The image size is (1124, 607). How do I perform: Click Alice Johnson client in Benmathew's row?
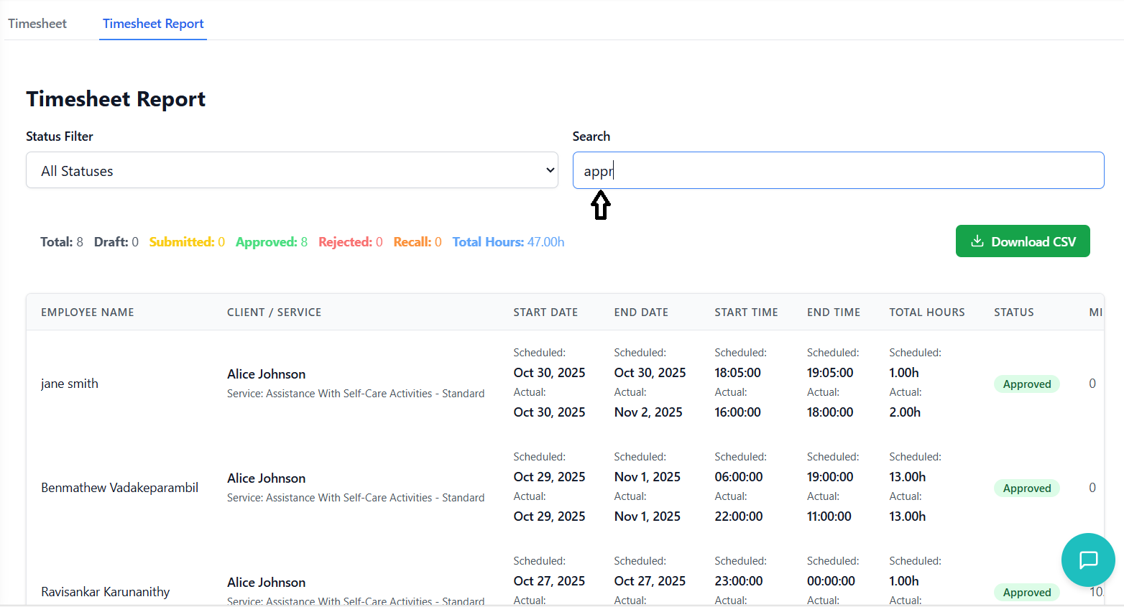click(x=266, y=478)
